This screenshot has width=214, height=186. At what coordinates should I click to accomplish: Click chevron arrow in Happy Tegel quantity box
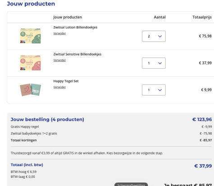pyautogui.click(x=160, y=90)
